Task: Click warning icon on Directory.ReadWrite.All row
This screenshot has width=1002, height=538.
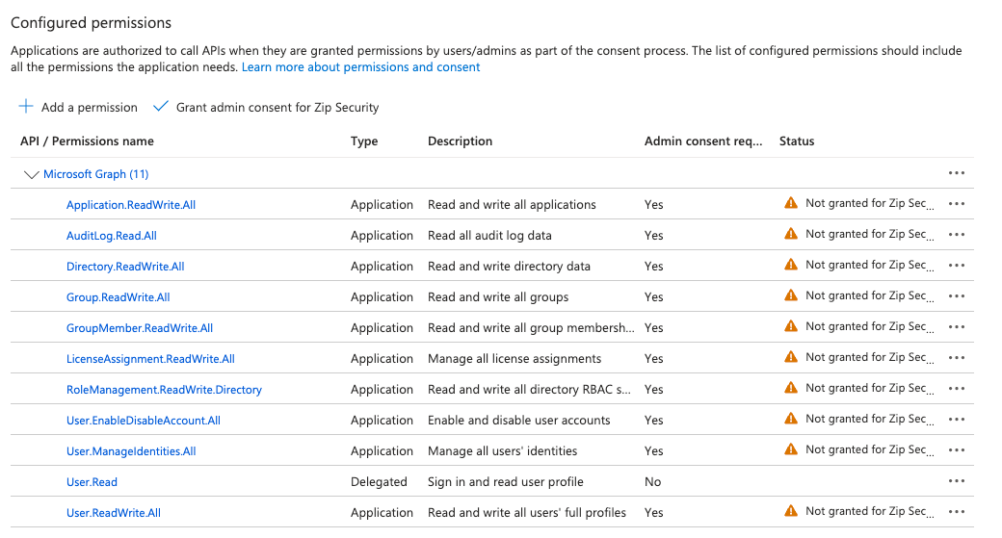Action: pos(791,265)
